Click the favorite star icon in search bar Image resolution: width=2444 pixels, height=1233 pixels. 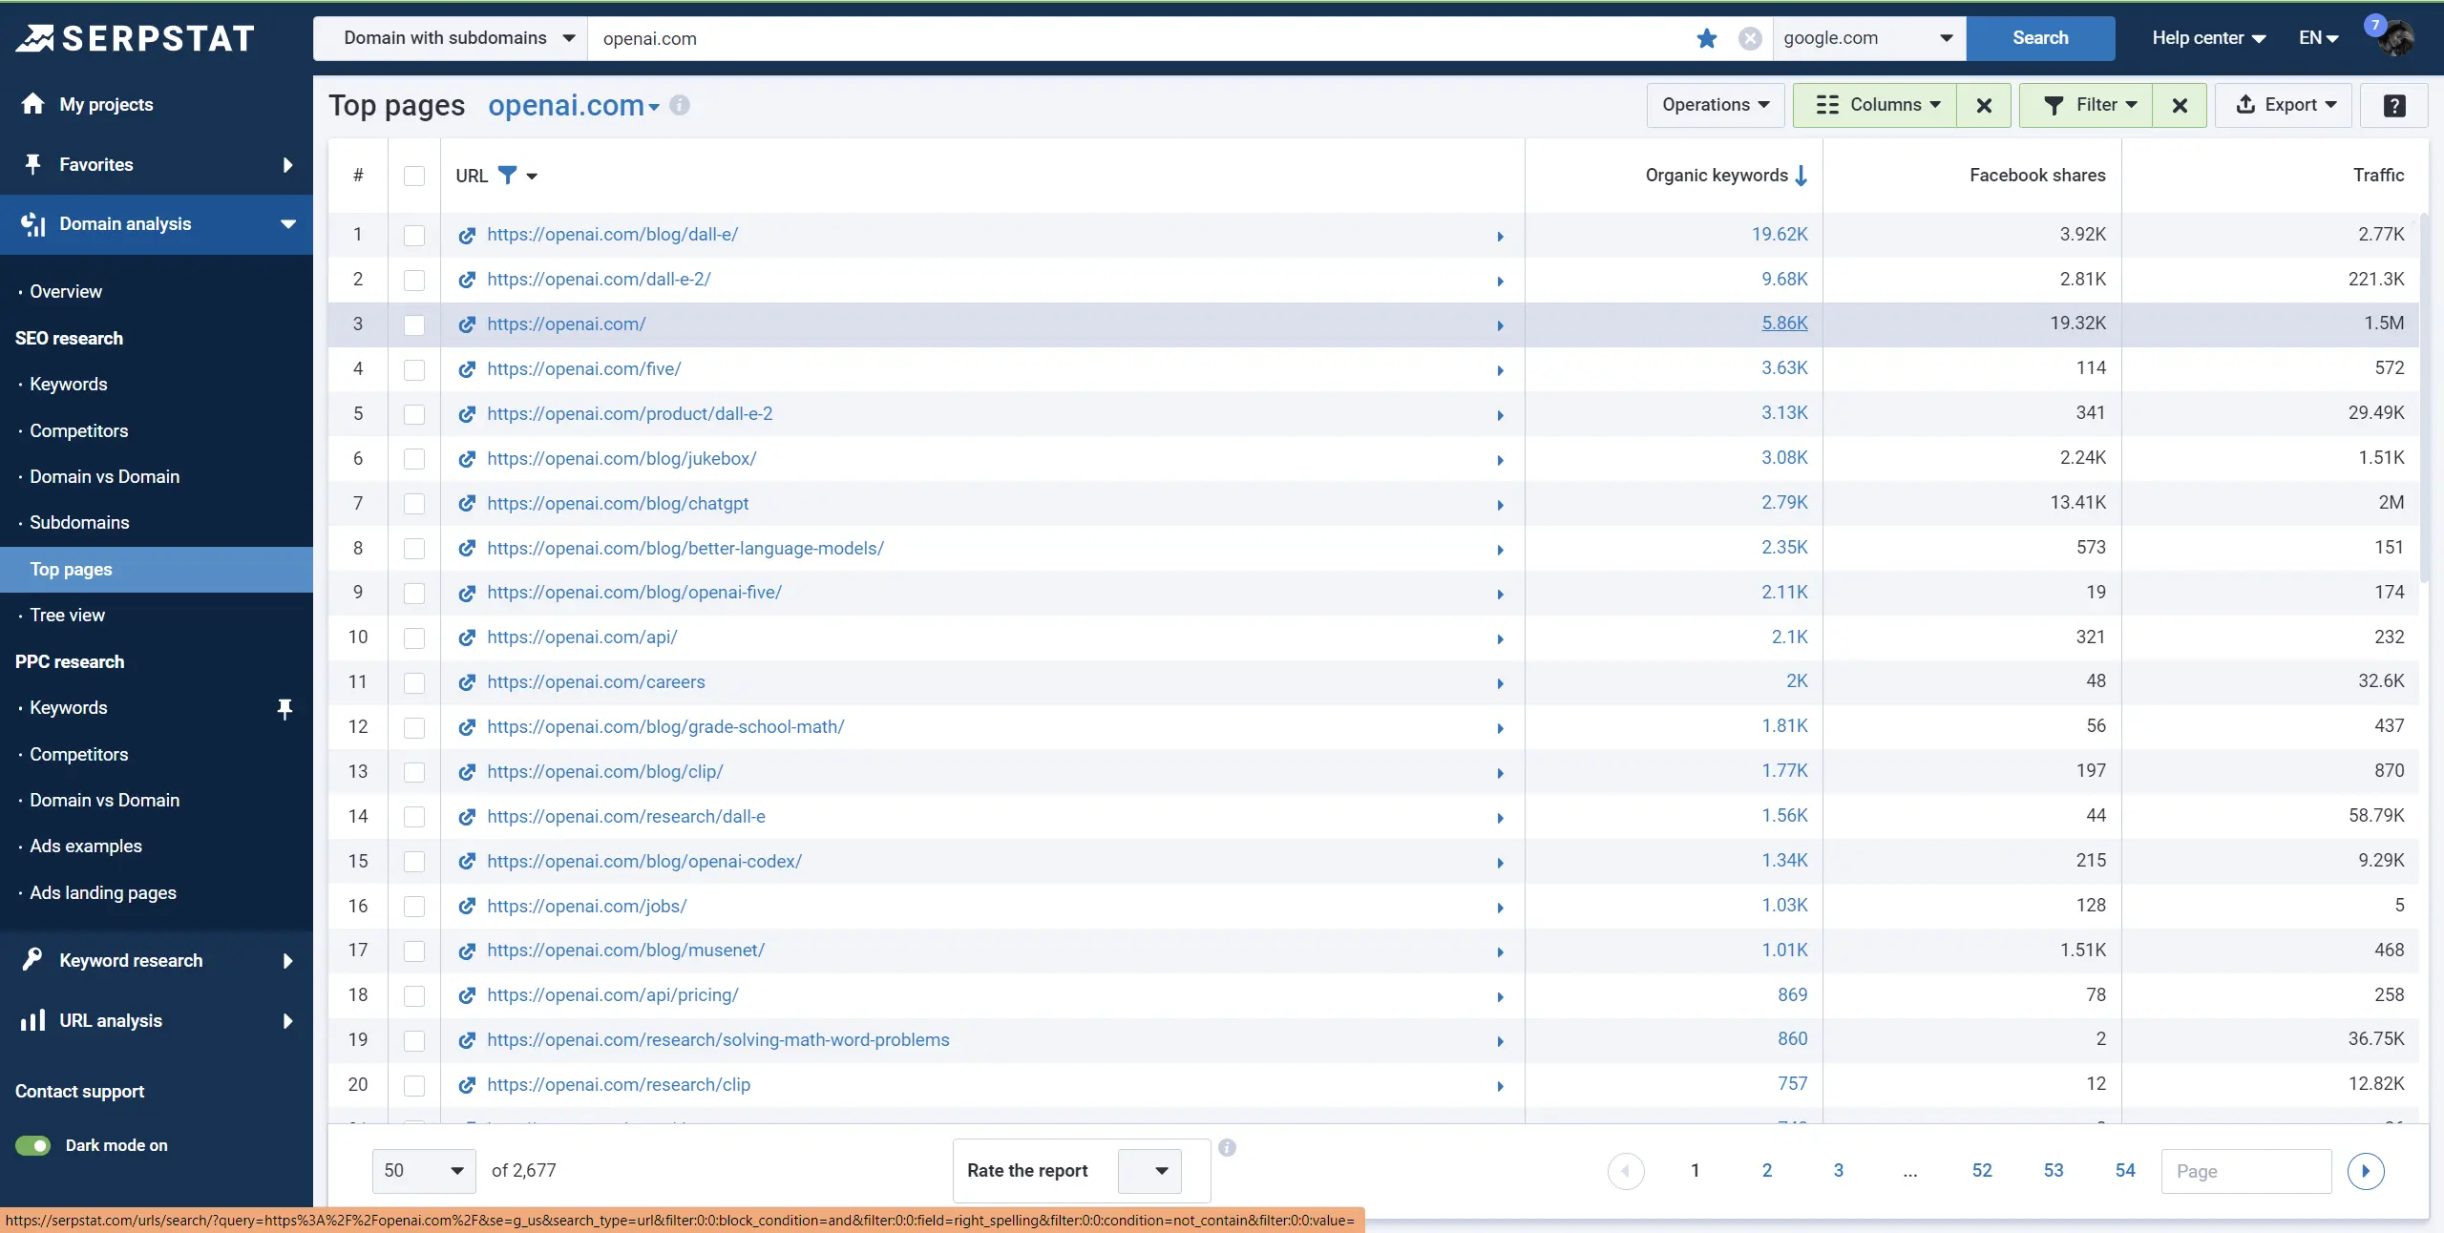pos(1707,38)
